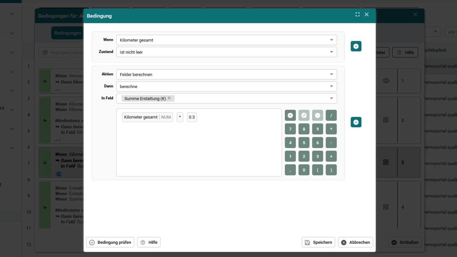
Task: Insert the division operator key
Action: click(x=331, y=115)
